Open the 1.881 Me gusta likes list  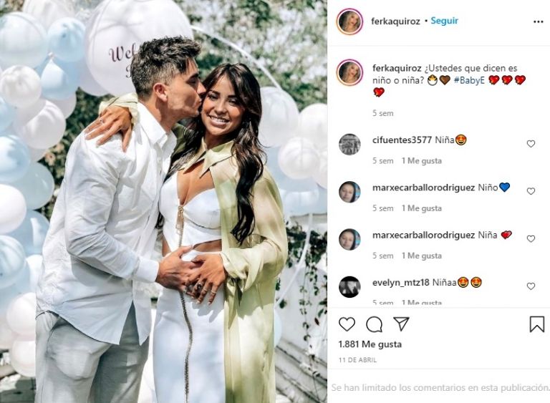pyautogui.click(x=370, y=344)
